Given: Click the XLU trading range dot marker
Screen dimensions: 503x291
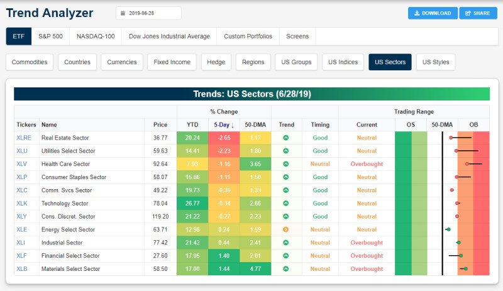Looking at the screenshot, I should click(x=456, y=151).
